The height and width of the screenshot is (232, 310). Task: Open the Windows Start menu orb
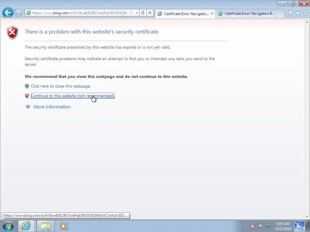click(x=8, y=226)
